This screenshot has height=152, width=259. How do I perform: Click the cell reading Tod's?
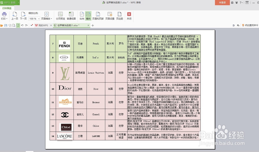96,57
